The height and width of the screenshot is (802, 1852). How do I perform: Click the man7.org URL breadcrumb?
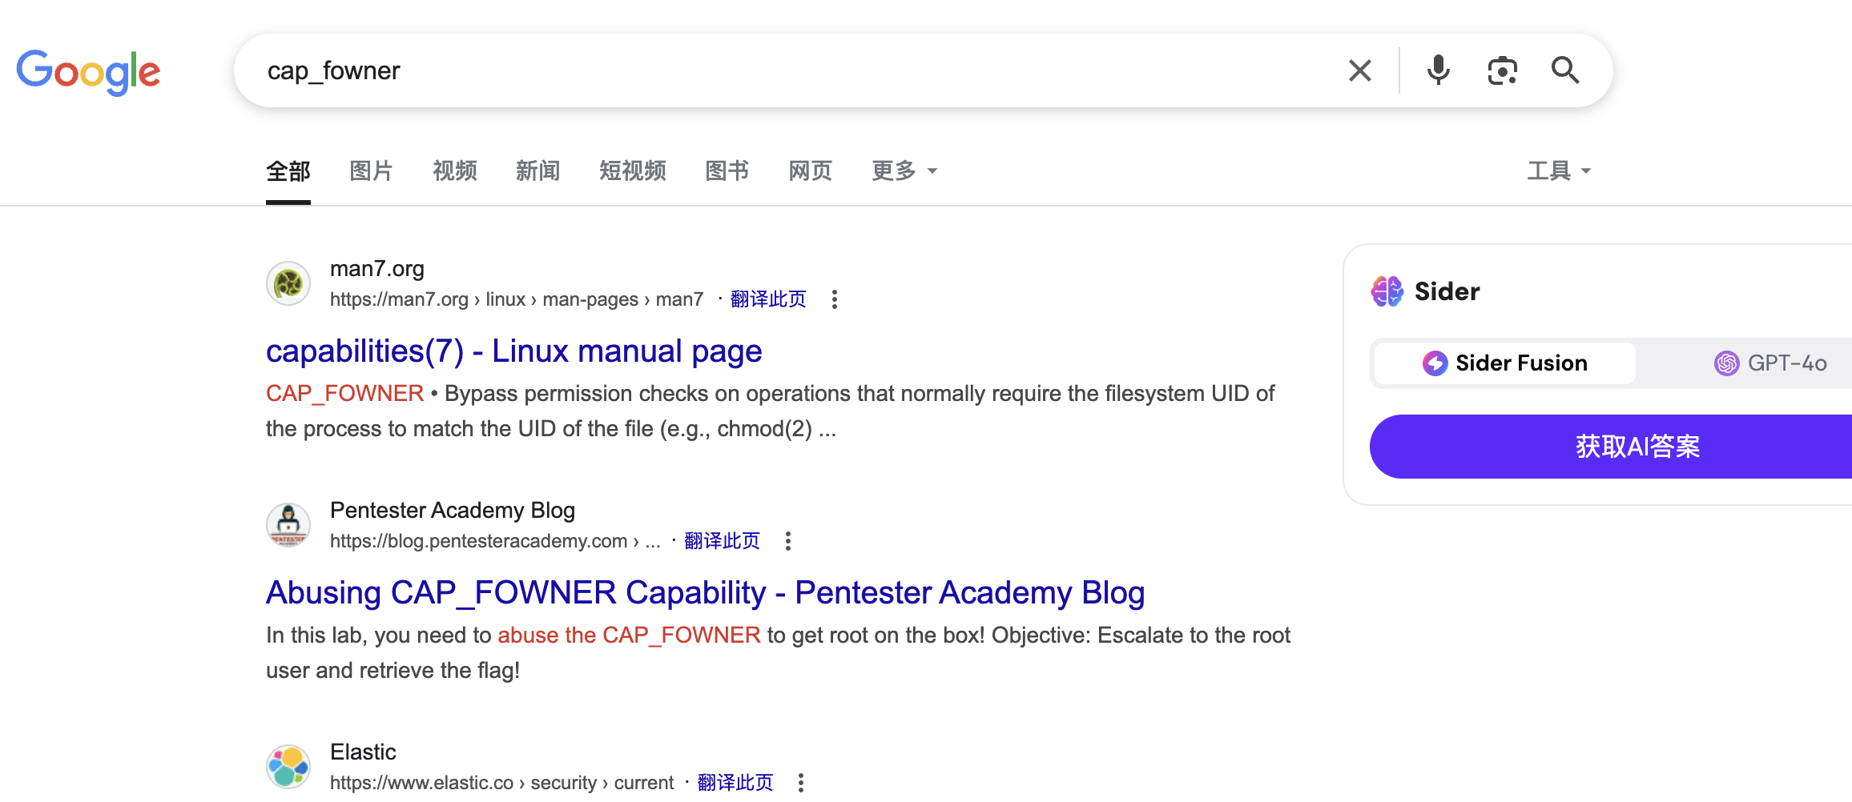[517, 299]
